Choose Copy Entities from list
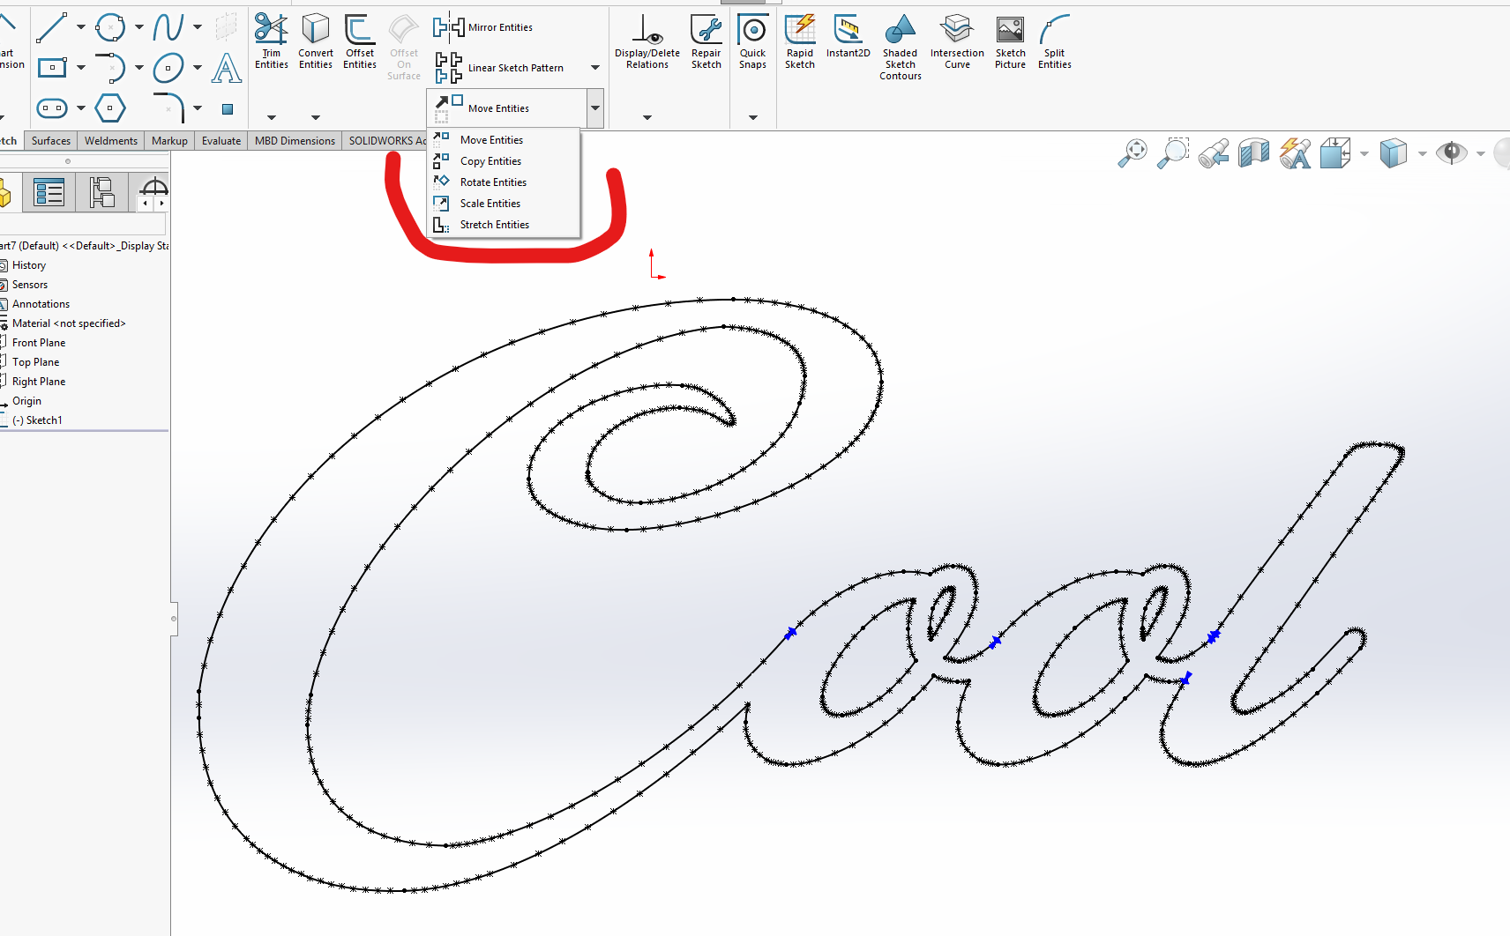Image resolution: width=1510 pixels, height=936 pixels. coord(505,161)
